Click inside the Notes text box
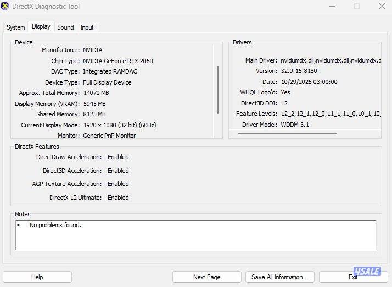392x287 pixels. [196, 235]
